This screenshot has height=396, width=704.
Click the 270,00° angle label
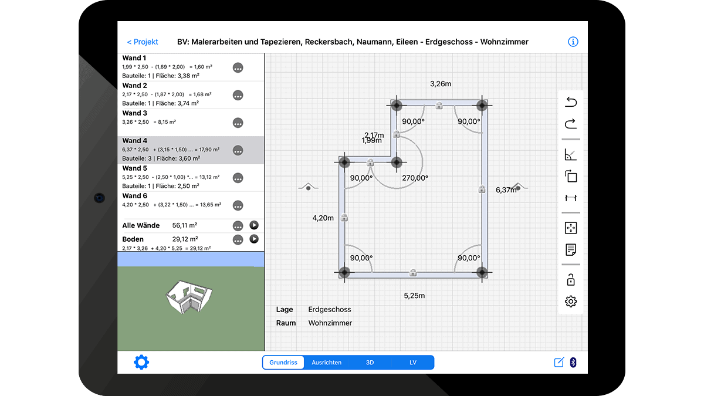415,178
